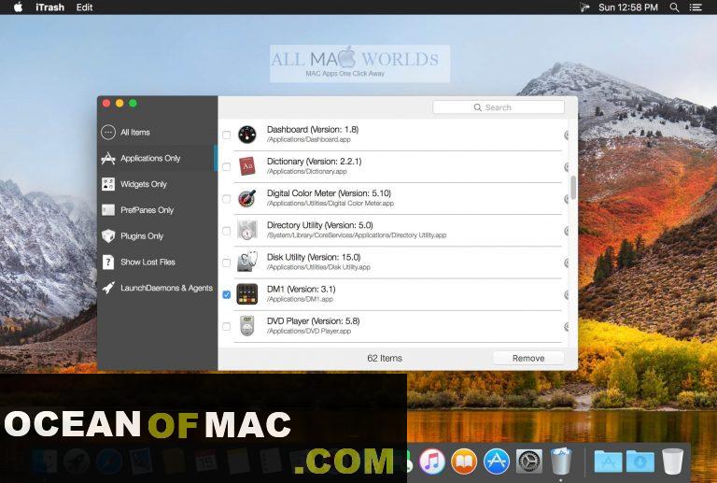Open iTrash app in the Dock
717x483 pixels.
560,461
